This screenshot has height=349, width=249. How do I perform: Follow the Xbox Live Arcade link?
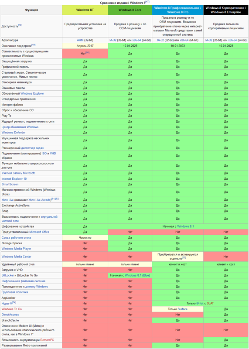pyautogui.click(x=40, y=200)
